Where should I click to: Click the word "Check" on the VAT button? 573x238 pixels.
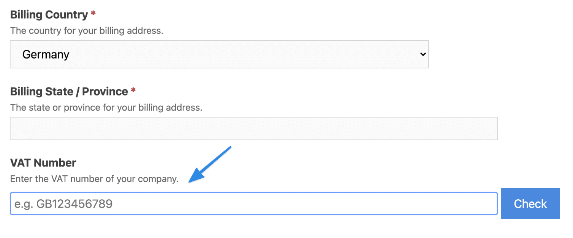tap(530, 204)
